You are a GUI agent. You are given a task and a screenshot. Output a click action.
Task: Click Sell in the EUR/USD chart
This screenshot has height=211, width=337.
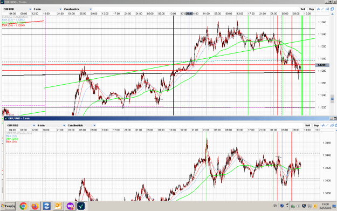coord(303,9)
